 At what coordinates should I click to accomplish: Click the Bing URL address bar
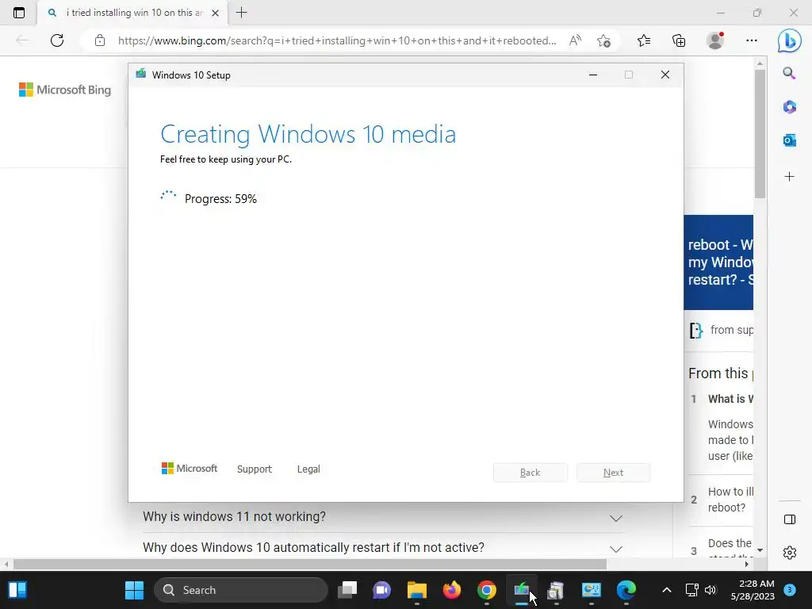[336, 40]
